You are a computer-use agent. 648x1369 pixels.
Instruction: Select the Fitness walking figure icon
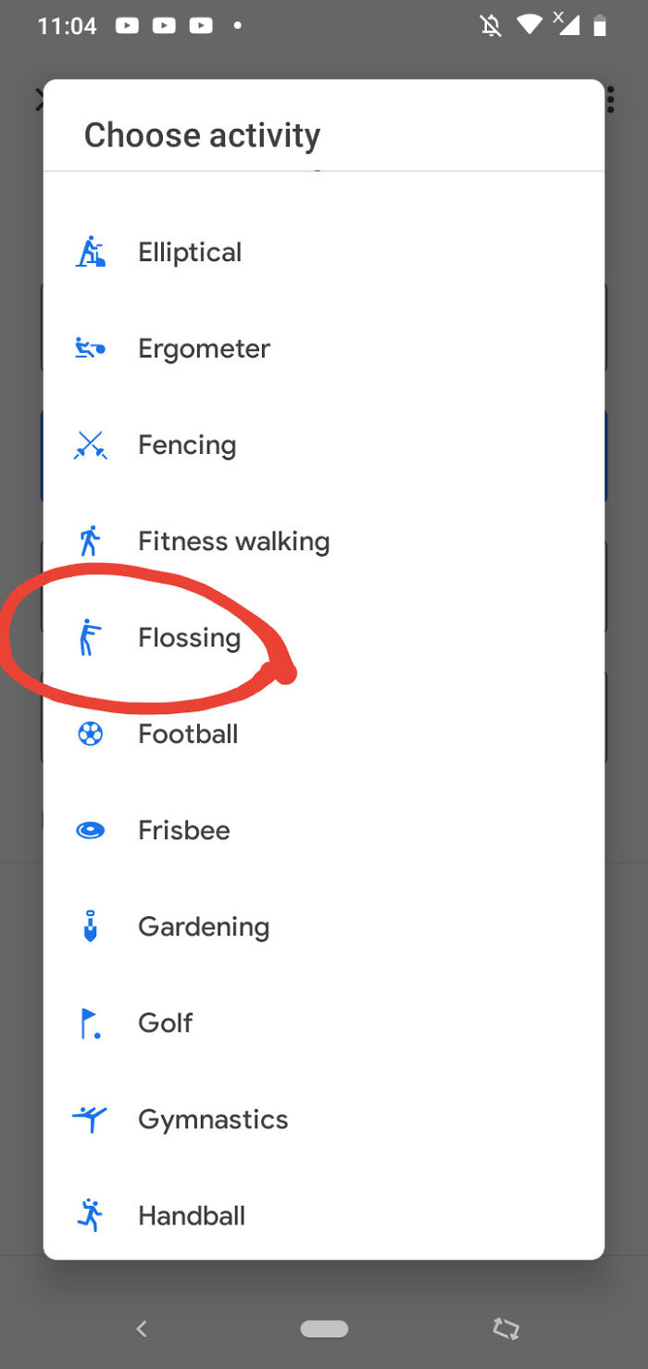(x=89, y=540)
